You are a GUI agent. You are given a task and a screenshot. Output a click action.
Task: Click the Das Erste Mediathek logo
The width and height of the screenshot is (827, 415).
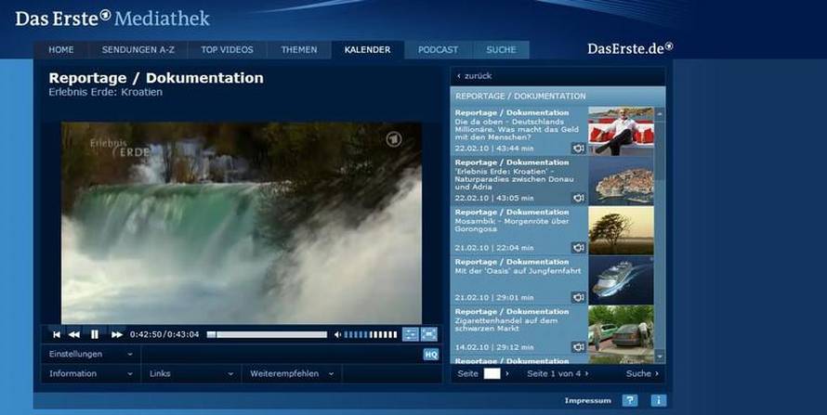112,19
